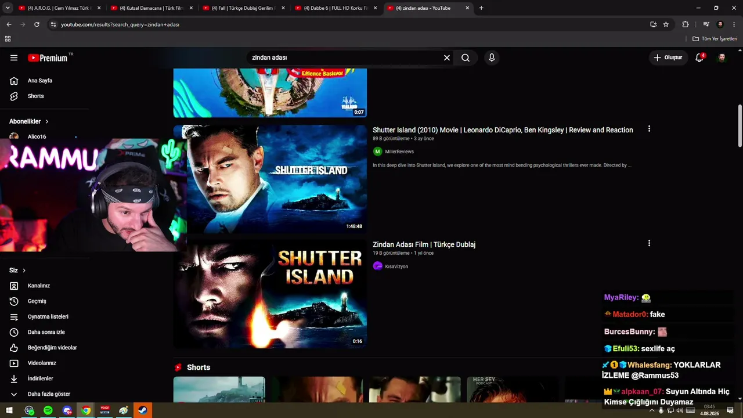Open the YouTube account avatar menu

click(x=722, y=57)
